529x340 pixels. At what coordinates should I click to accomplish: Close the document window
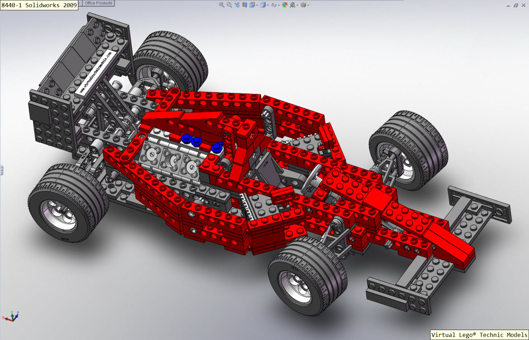tap(524, 5)
